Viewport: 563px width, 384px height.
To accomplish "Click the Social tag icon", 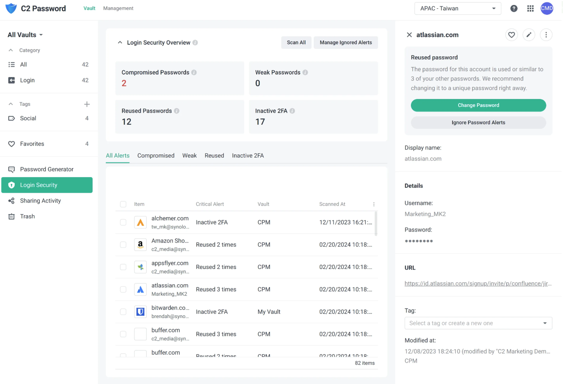I will click(x=12, y=119).
